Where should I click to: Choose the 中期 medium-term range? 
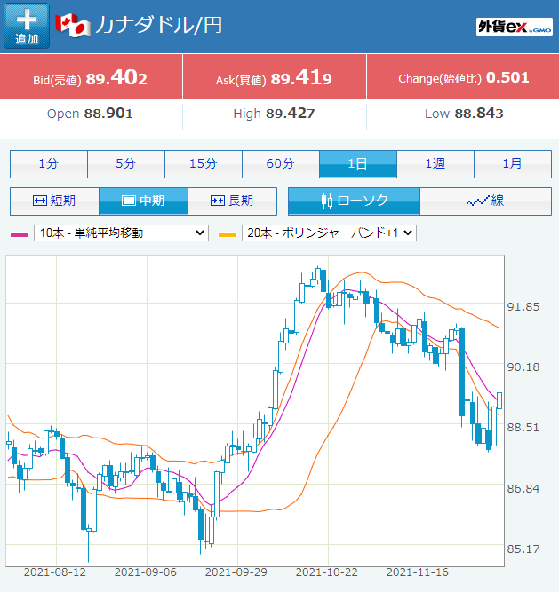click(x=143, y=201)
